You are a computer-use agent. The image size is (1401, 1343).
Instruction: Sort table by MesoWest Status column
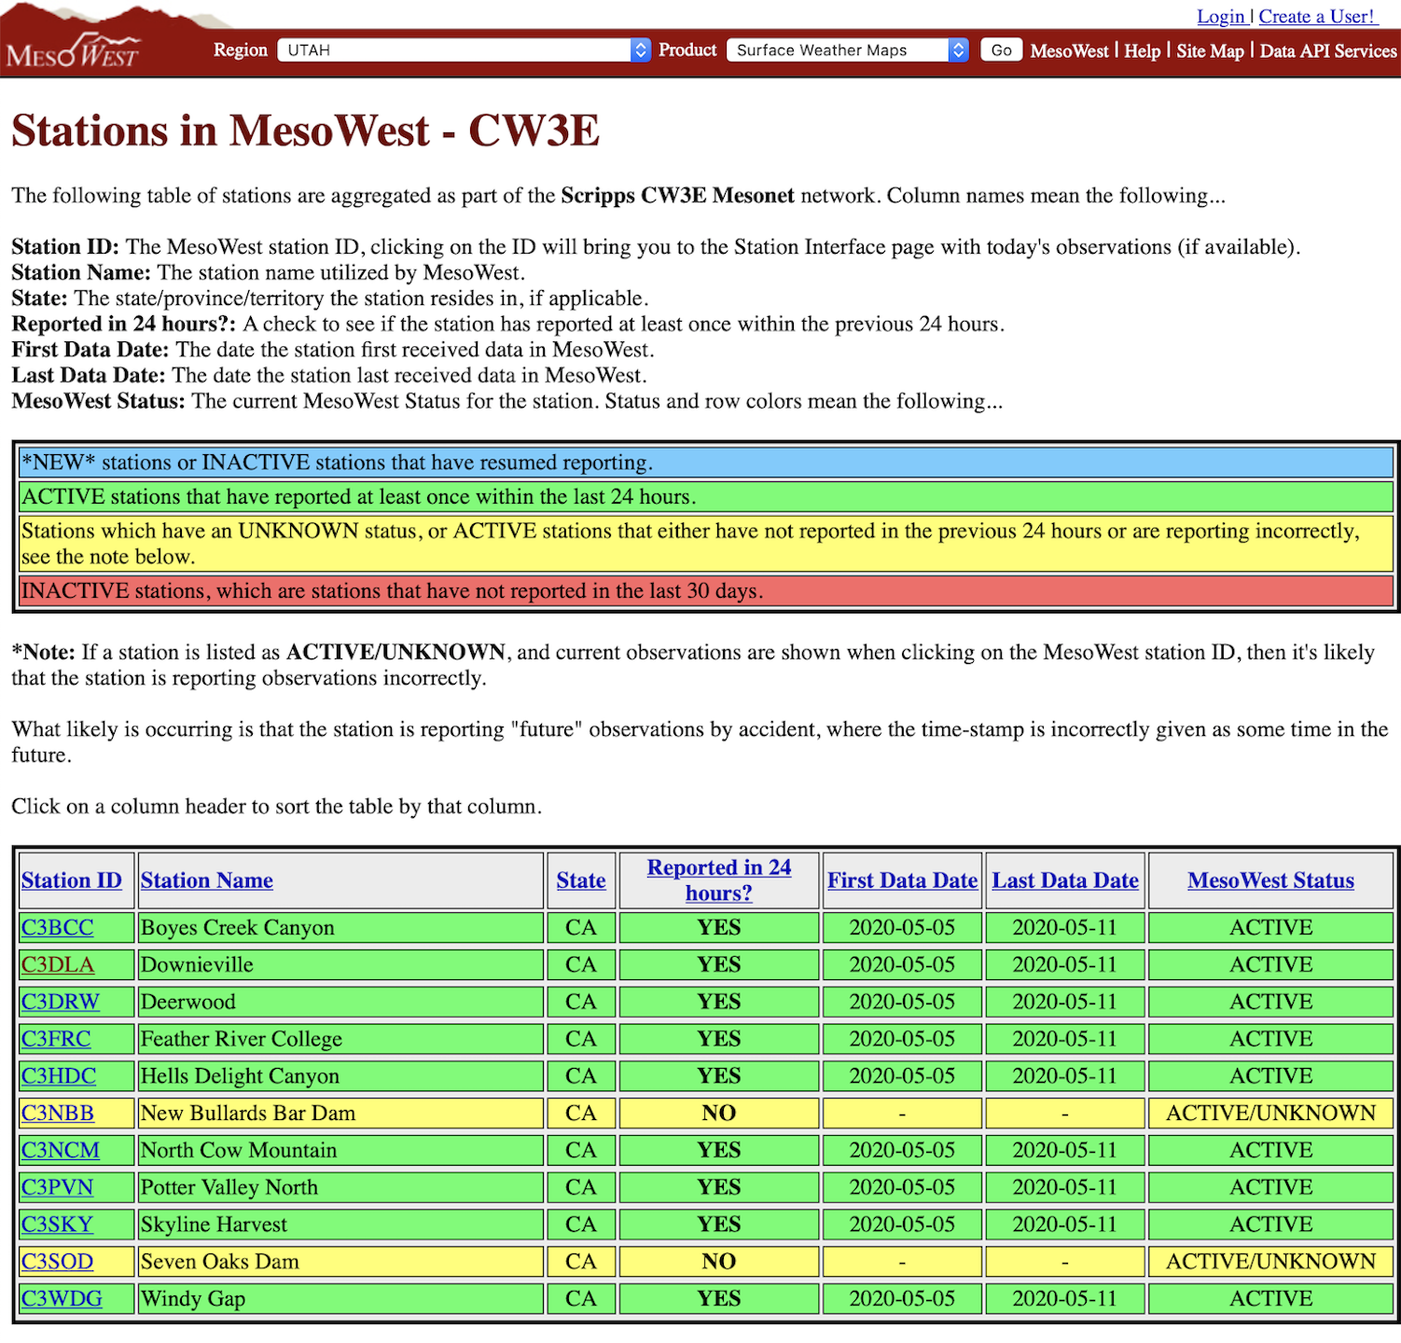1270,880
